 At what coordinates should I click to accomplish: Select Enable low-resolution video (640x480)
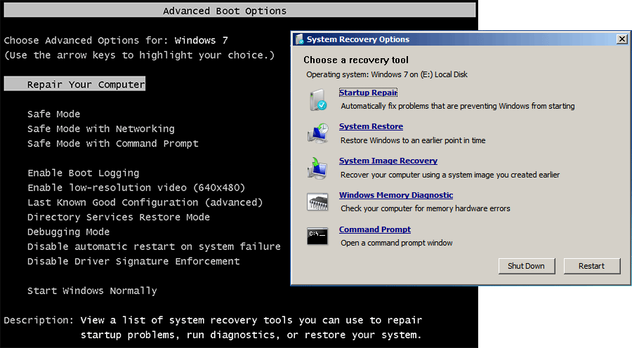point(136,188)
